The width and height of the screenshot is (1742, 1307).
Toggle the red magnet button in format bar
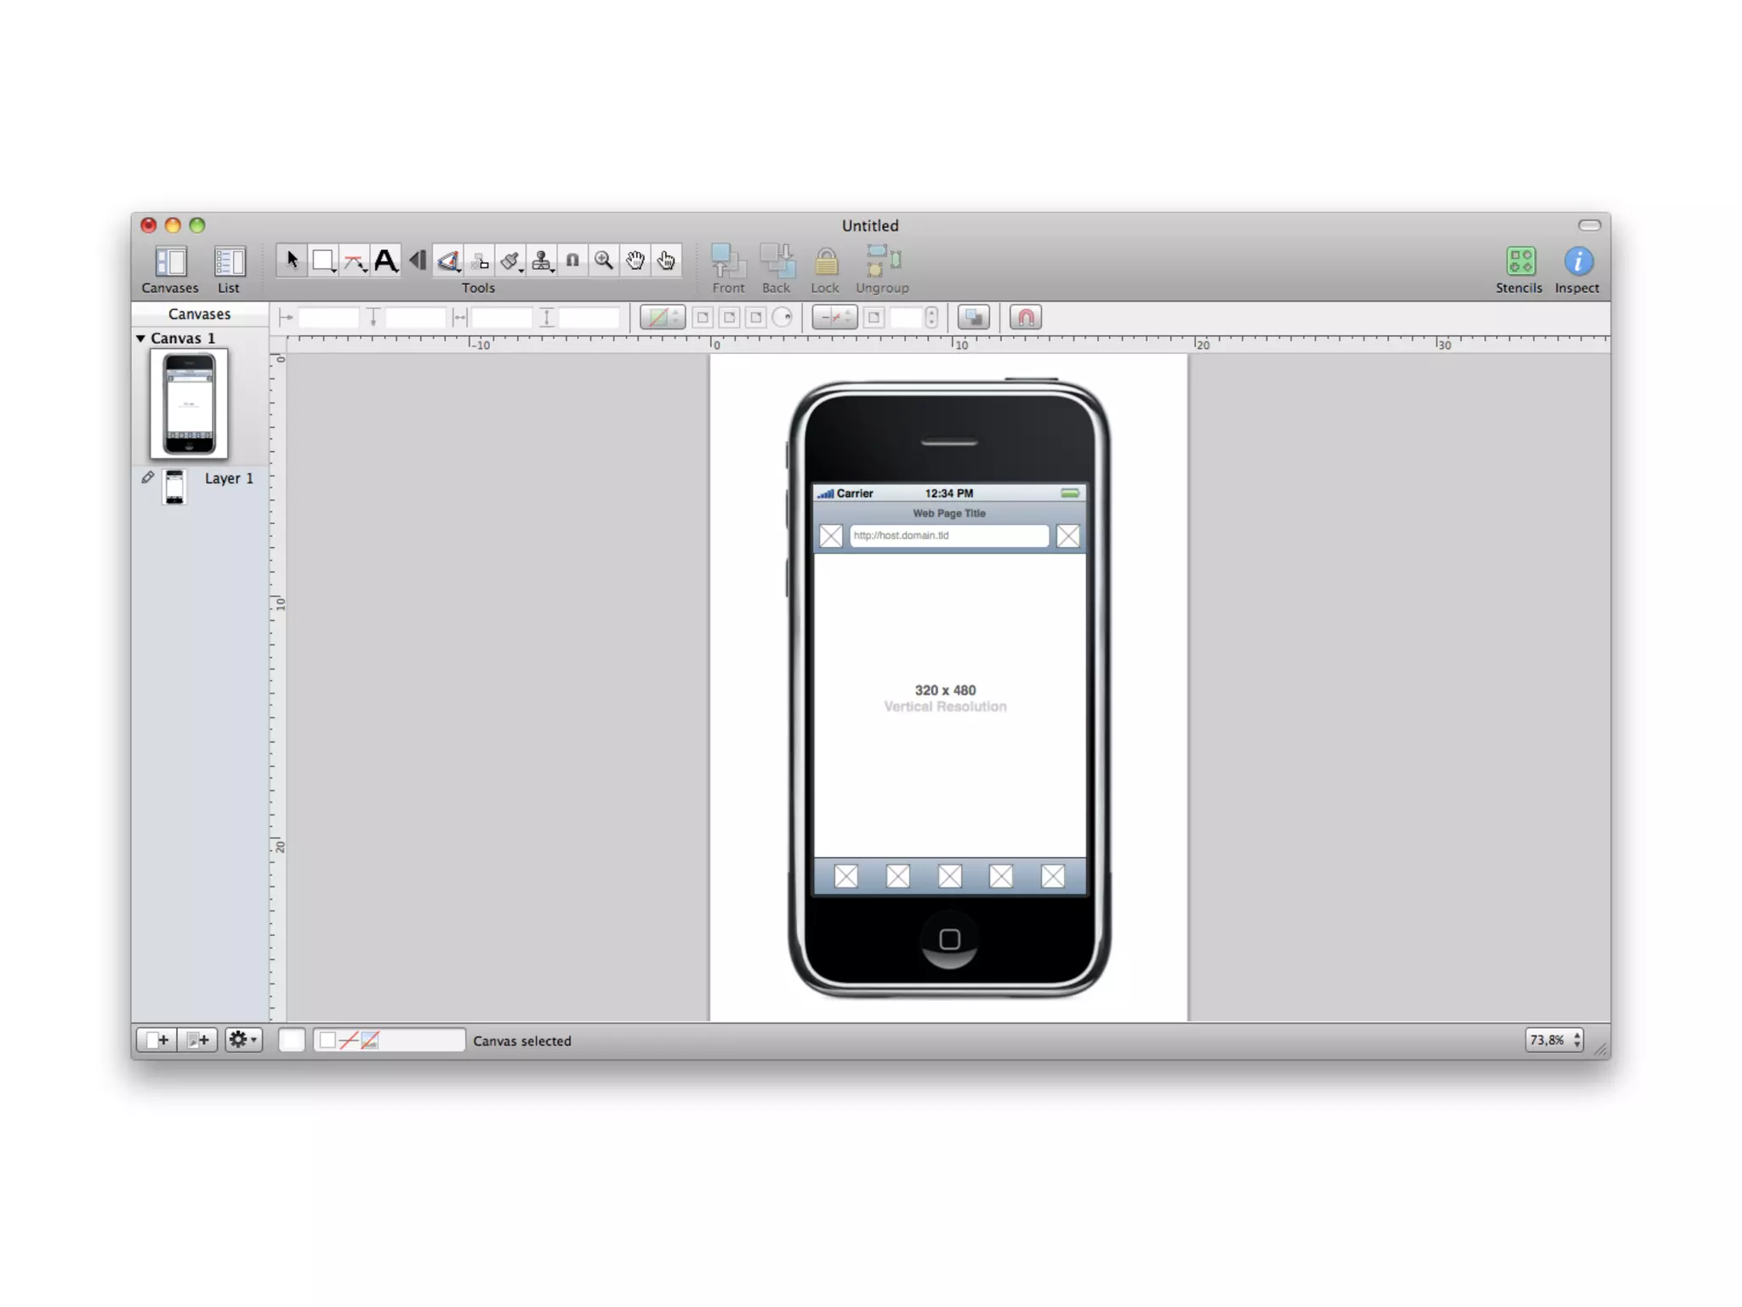1026,317
